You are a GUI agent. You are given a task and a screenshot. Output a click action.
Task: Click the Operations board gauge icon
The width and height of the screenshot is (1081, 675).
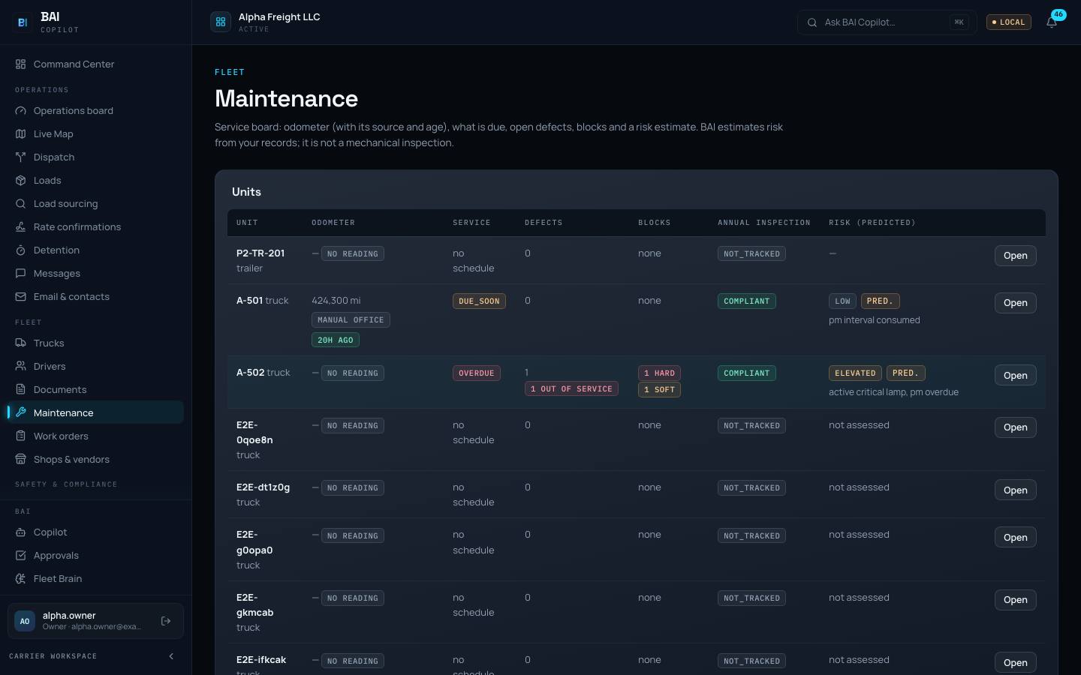(x=21, y=111)
